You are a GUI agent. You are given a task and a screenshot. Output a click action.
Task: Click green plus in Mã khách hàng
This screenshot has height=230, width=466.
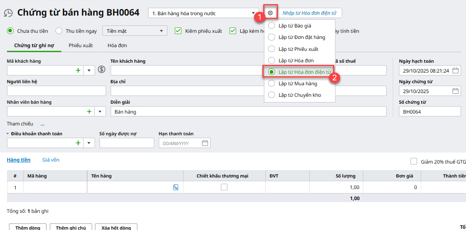point(78,71)
